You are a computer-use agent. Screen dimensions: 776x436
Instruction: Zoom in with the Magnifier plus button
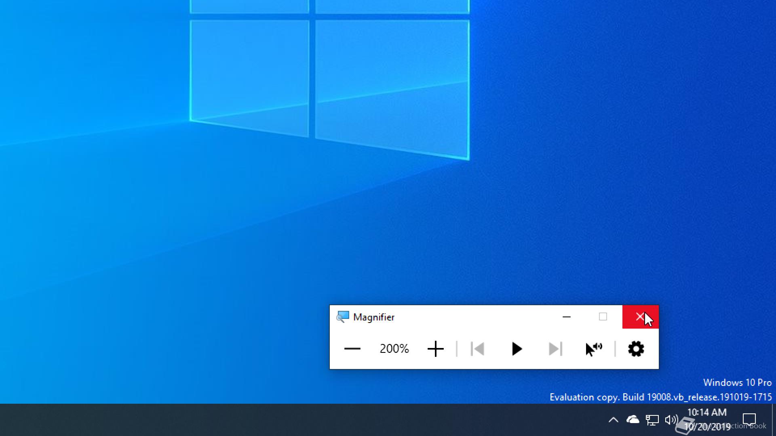[x=435, y=349]
